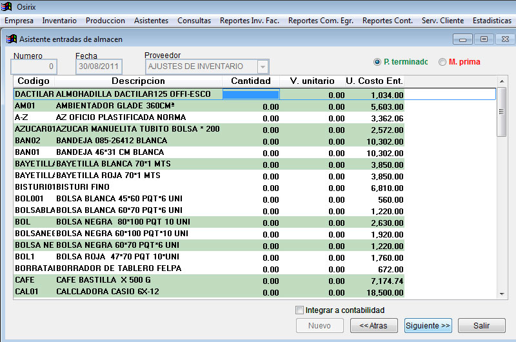Screen dimensions: 516x342
Task: Click the Nuevo button
Action: point(319,325)
